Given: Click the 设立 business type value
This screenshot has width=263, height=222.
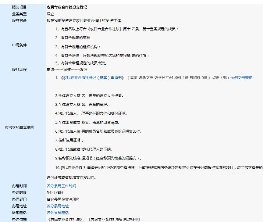Looking at the screenshot, I should tap(50, 14).
